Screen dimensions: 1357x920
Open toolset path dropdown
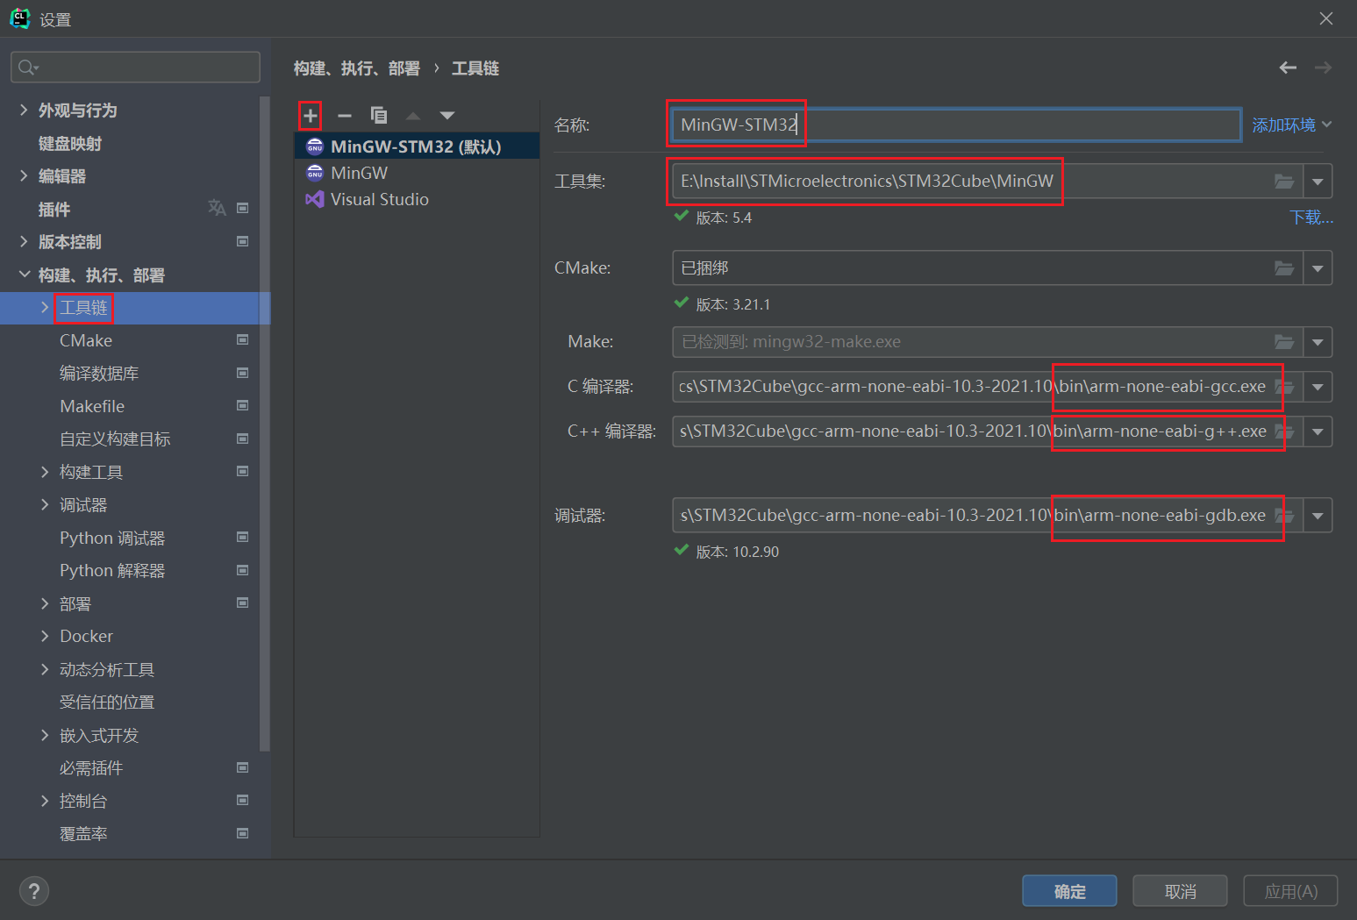click(x=1318, y=182)
